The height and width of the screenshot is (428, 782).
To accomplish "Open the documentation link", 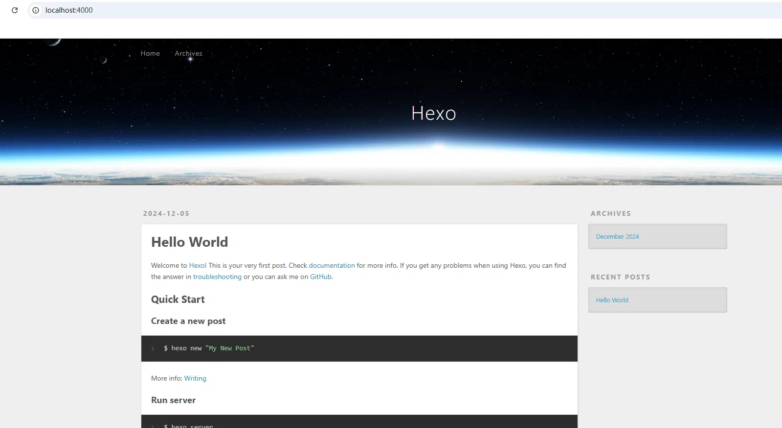I will [x=332, y=265].
